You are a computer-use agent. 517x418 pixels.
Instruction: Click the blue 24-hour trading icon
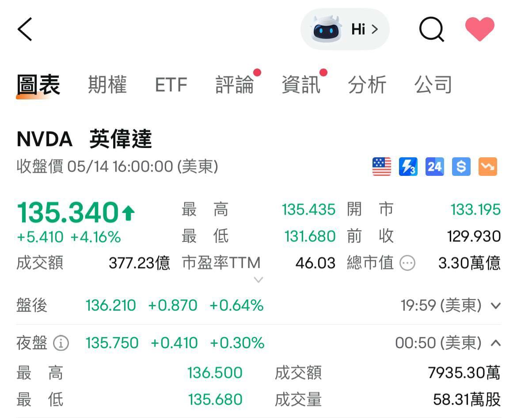(x=434, y=167)
